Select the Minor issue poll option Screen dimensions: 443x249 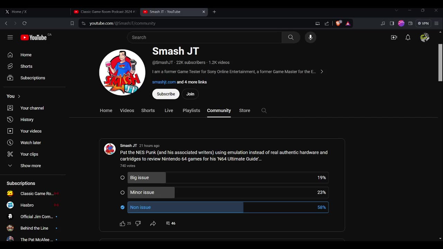(228, 193)
